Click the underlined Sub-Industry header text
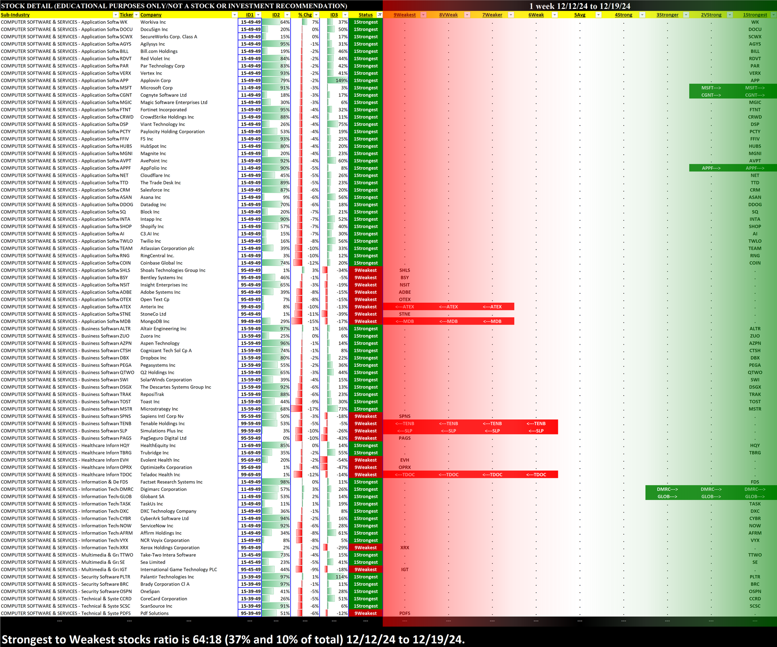 point(15,15)
